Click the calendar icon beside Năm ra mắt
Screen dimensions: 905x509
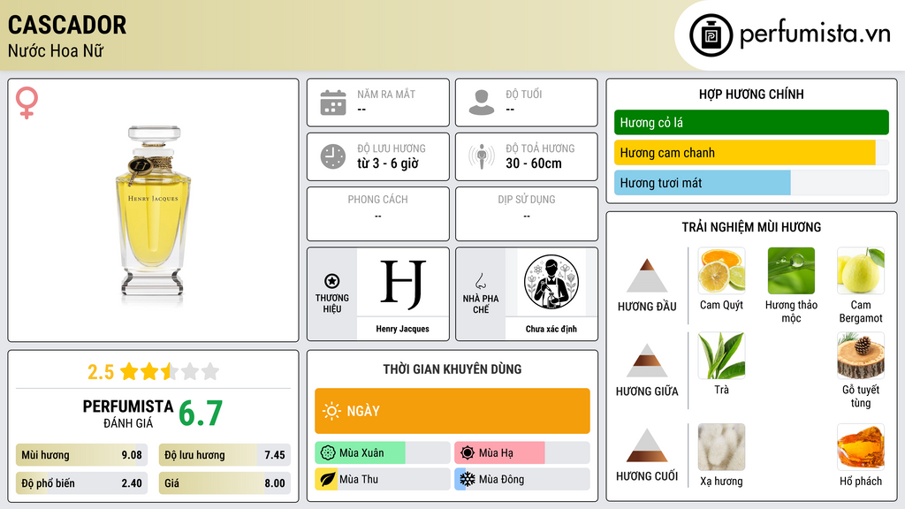333,103
